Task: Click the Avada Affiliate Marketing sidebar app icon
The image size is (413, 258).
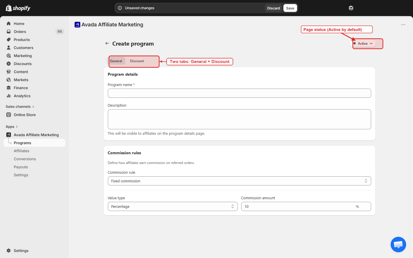Action: click(9, 135)
